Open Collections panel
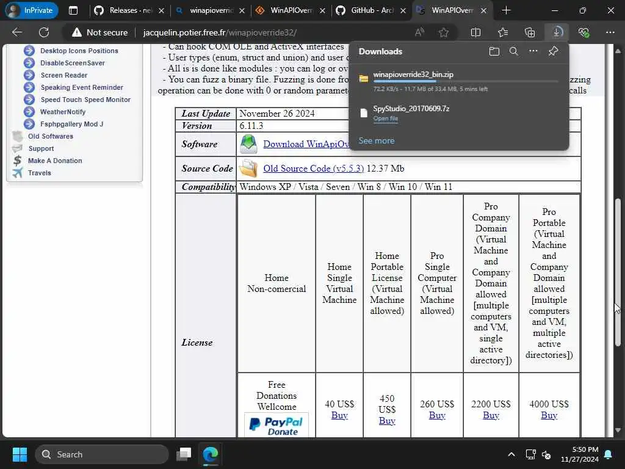Screen dimensions: 625x469 (x=530, y=33)
